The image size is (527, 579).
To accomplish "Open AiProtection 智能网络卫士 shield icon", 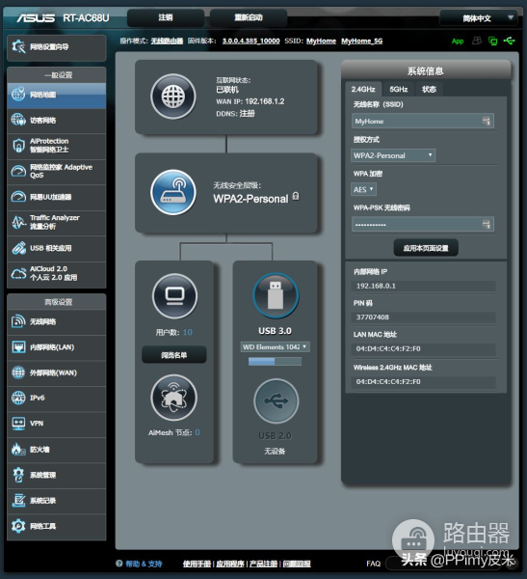I will click(x=18, y=145).
